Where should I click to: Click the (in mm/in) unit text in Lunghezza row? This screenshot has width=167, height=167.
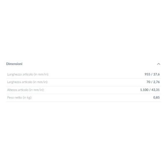click(x=41, y=74)
